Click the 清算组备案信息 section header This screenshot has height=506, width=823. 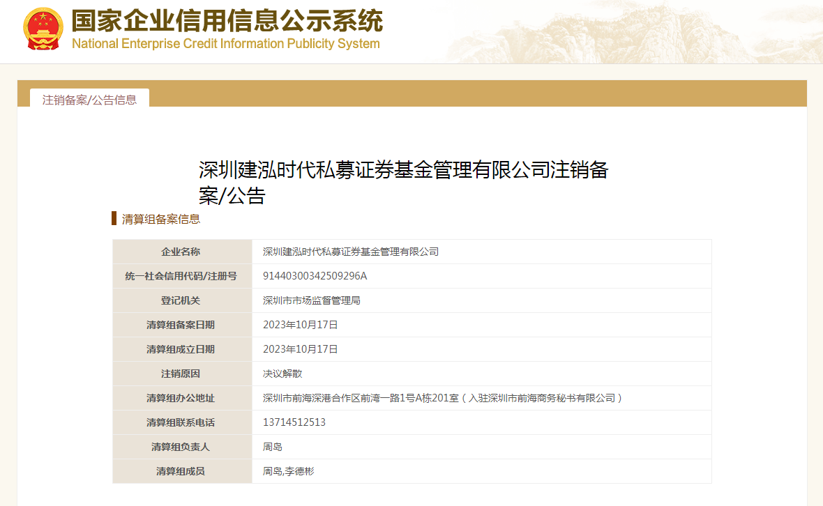click(x=161, y=219)
